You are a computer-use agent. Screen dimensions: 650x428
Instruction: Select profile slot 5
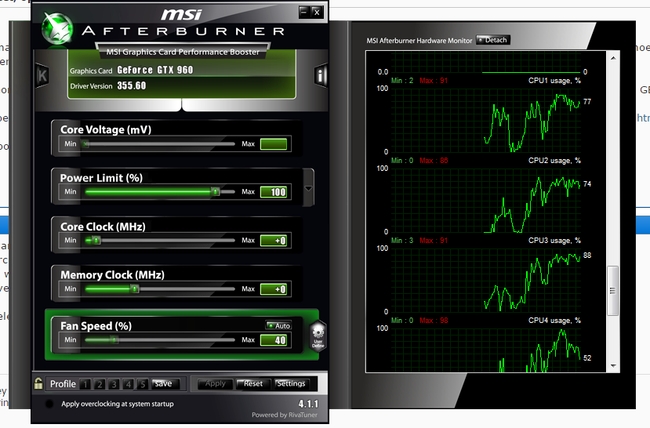(143, 384)
